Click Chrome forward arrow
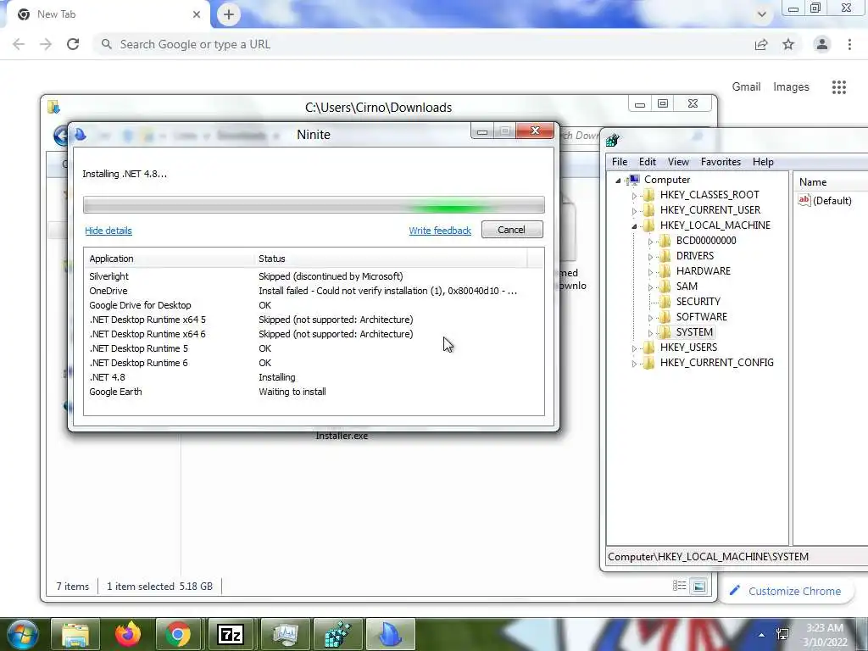Screen dimensions: 868x651 [46, 44]
